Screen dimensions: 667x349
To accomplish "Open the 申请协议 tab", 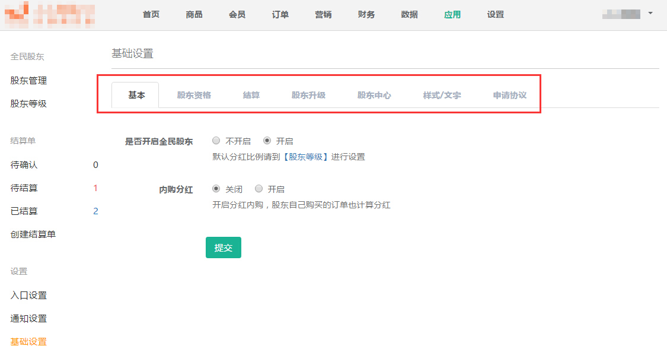I will coord(510,95).
